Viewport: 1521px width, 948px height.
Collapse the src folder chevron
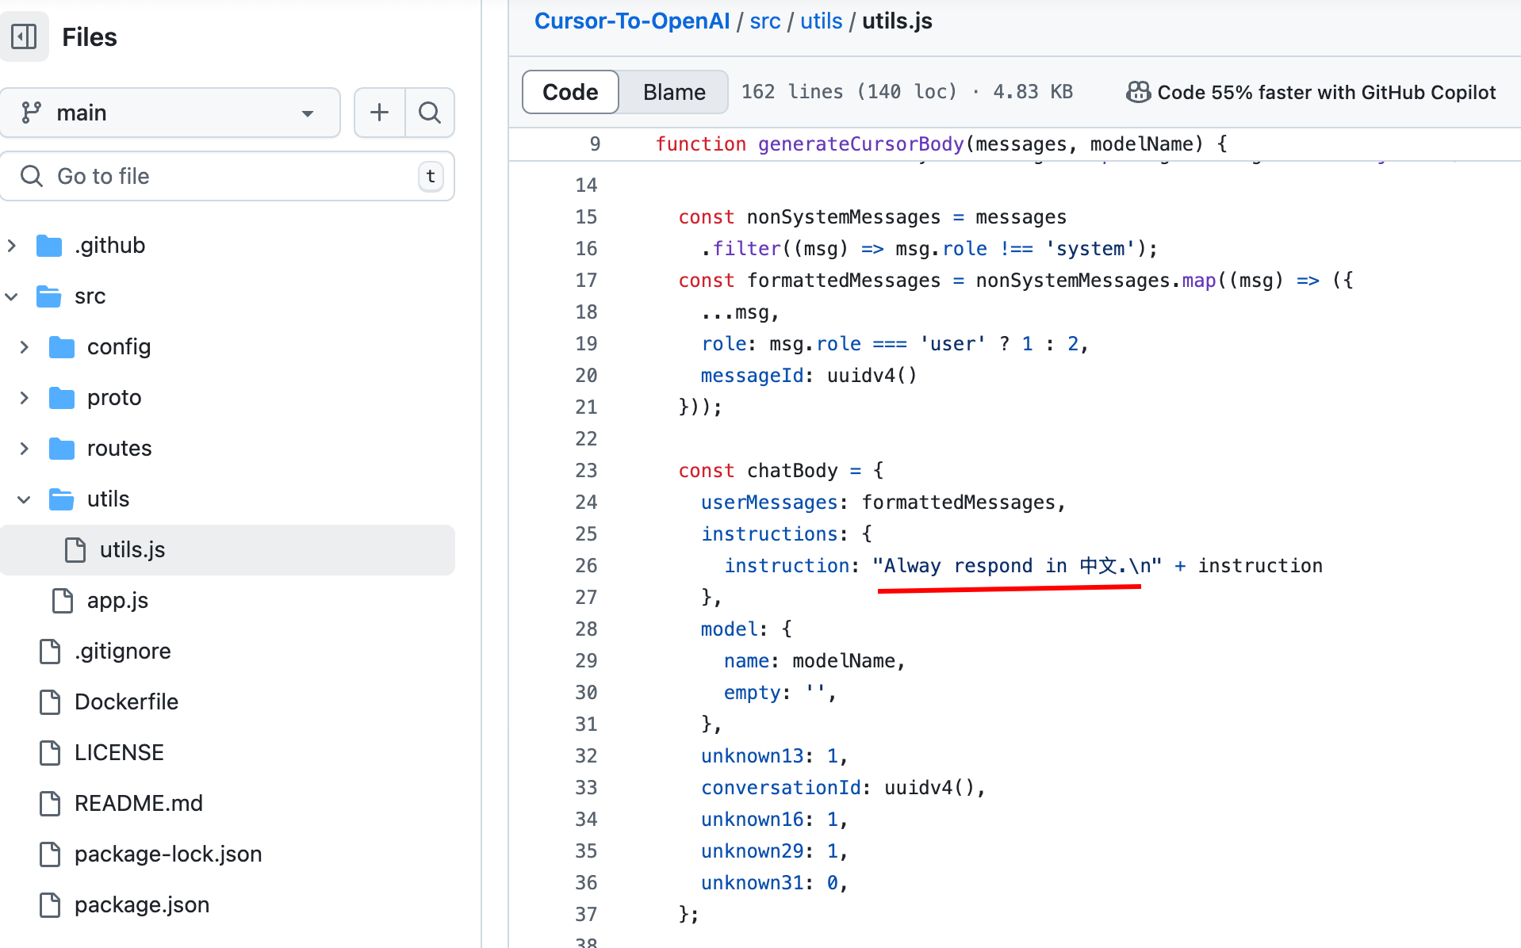click(x=12, y=296)
